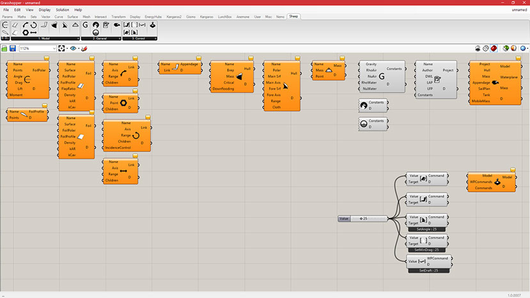
Task: Click the Hull input on Project component
Action: 484,70
